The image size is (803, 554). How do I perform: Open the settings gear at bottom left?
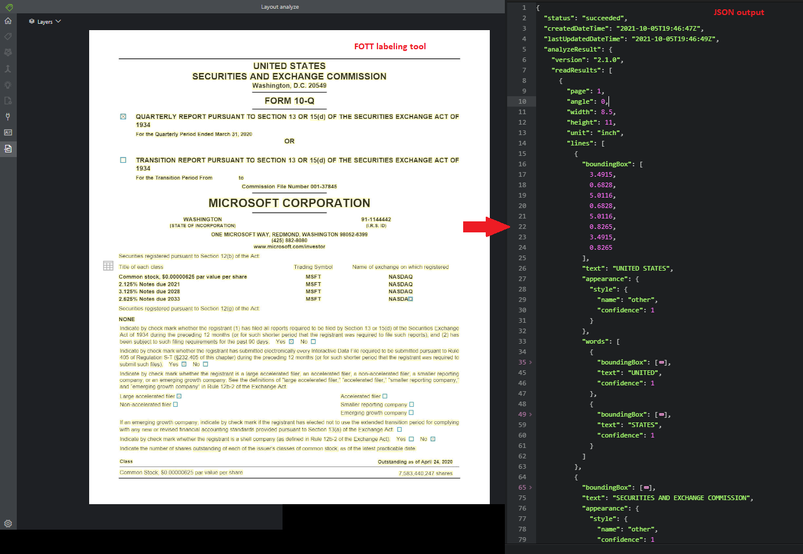pyautogui.click(x=8, y=523)
